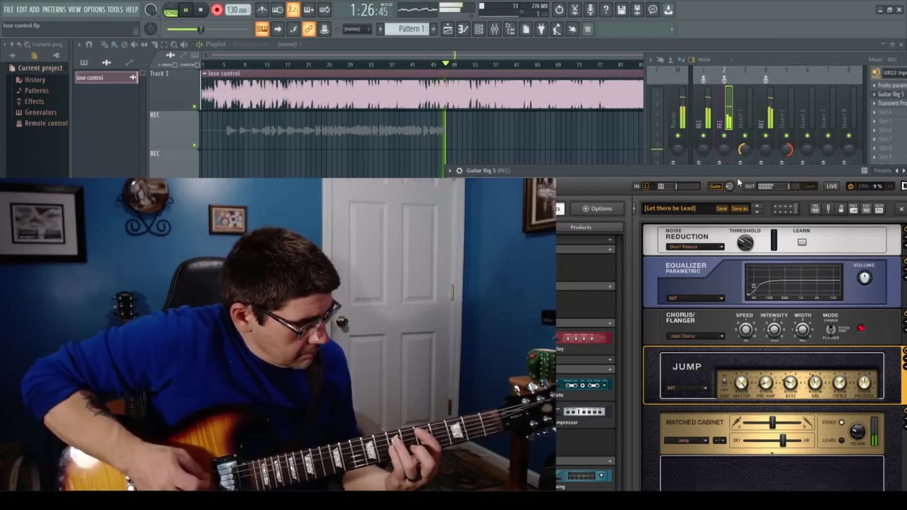Click the Save preset button

721,208
